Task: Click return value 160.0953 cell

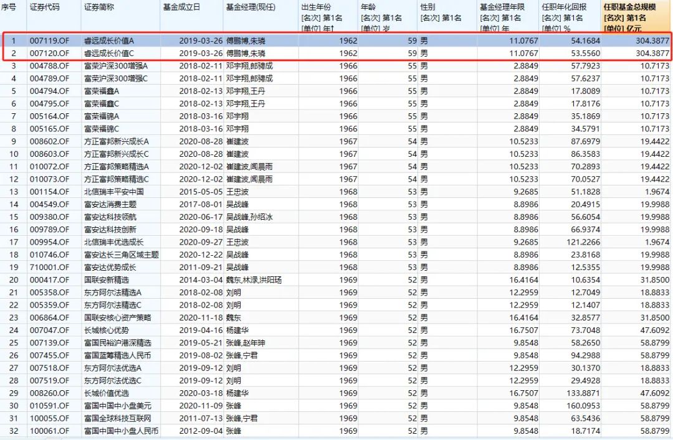Action: [583, 406]
